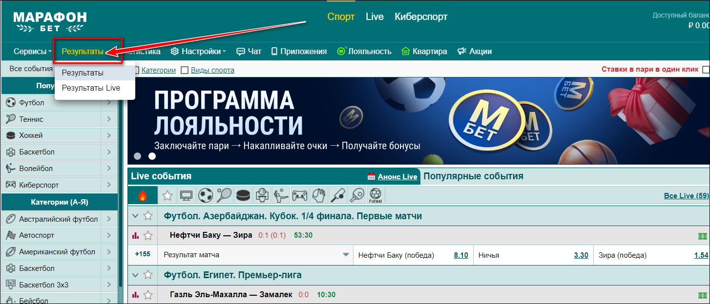The height and width of the screenshot is (304, 710).
Task: Open the Лояльность program page
Action: pos(364,51)
